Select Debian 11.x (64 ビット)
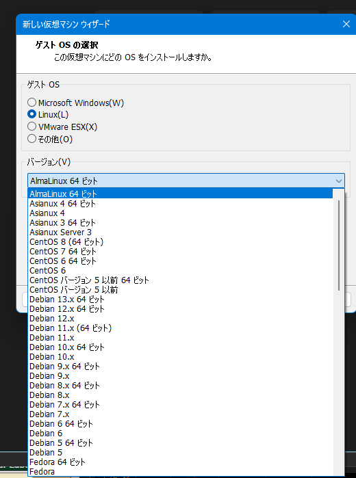The width and height of the screenshot is (356, 478). (x=180, y=328)
